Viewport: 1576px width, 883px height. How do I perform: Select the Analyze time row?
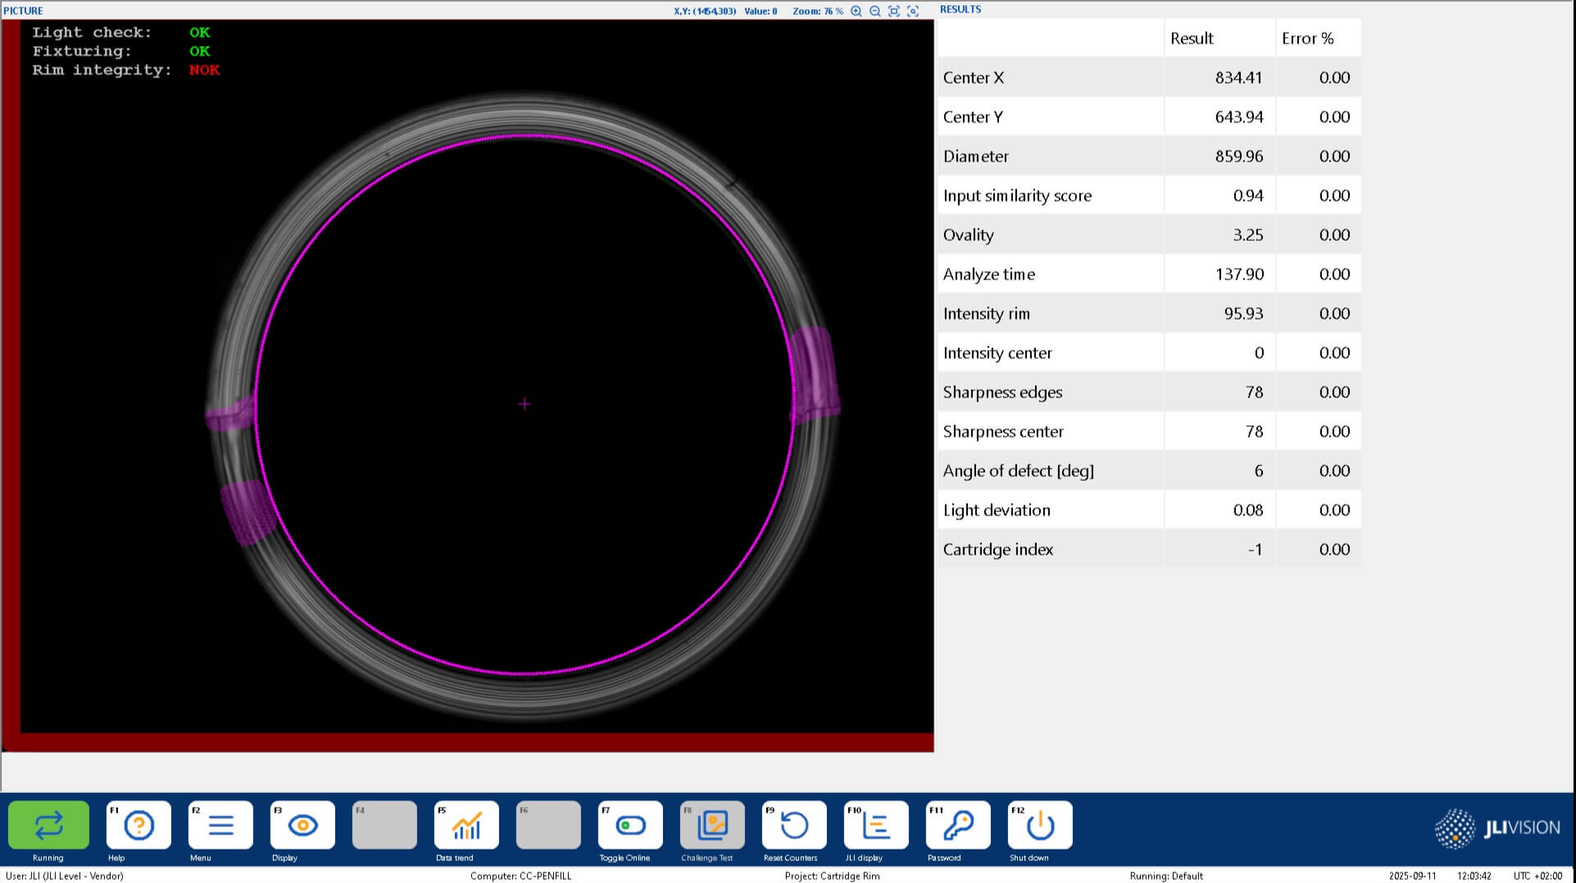point(1149,274)
